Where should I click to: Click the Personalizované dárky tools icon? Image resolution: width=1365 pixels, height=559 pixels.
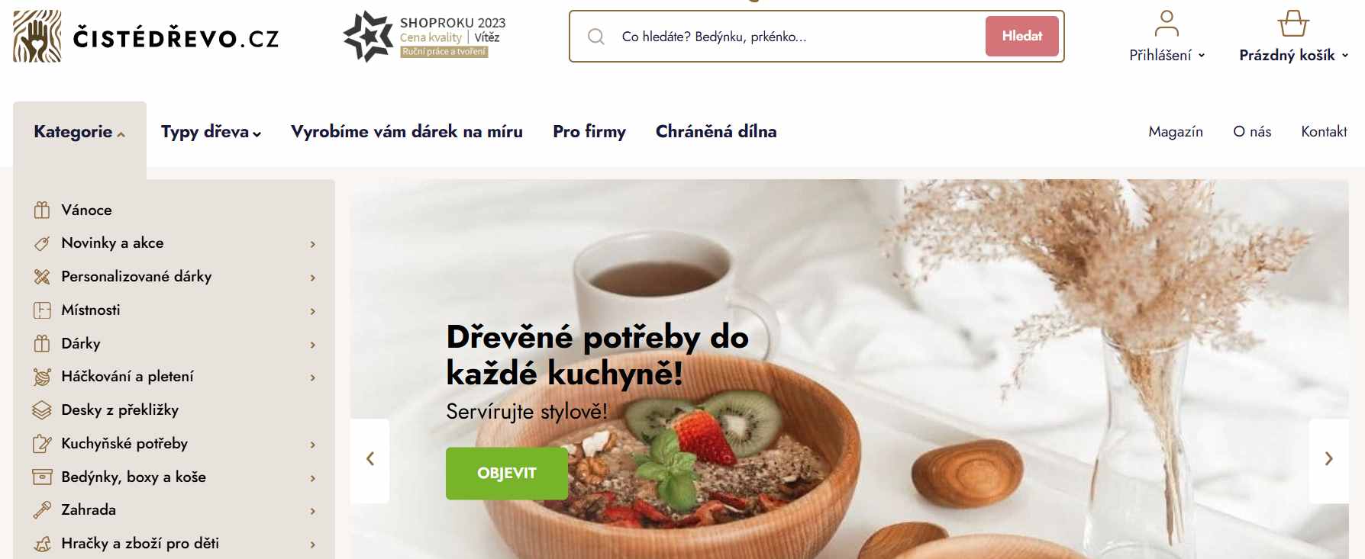pos(42,277)
